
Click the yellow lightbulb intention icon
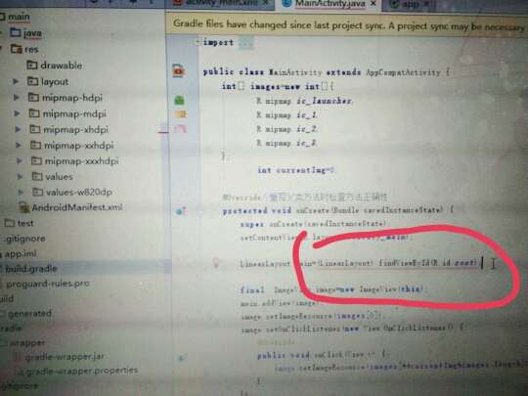click(x=216, y=262)
